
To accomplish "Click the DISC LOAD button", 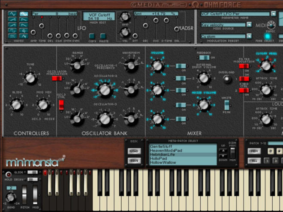I will point(134,151).
